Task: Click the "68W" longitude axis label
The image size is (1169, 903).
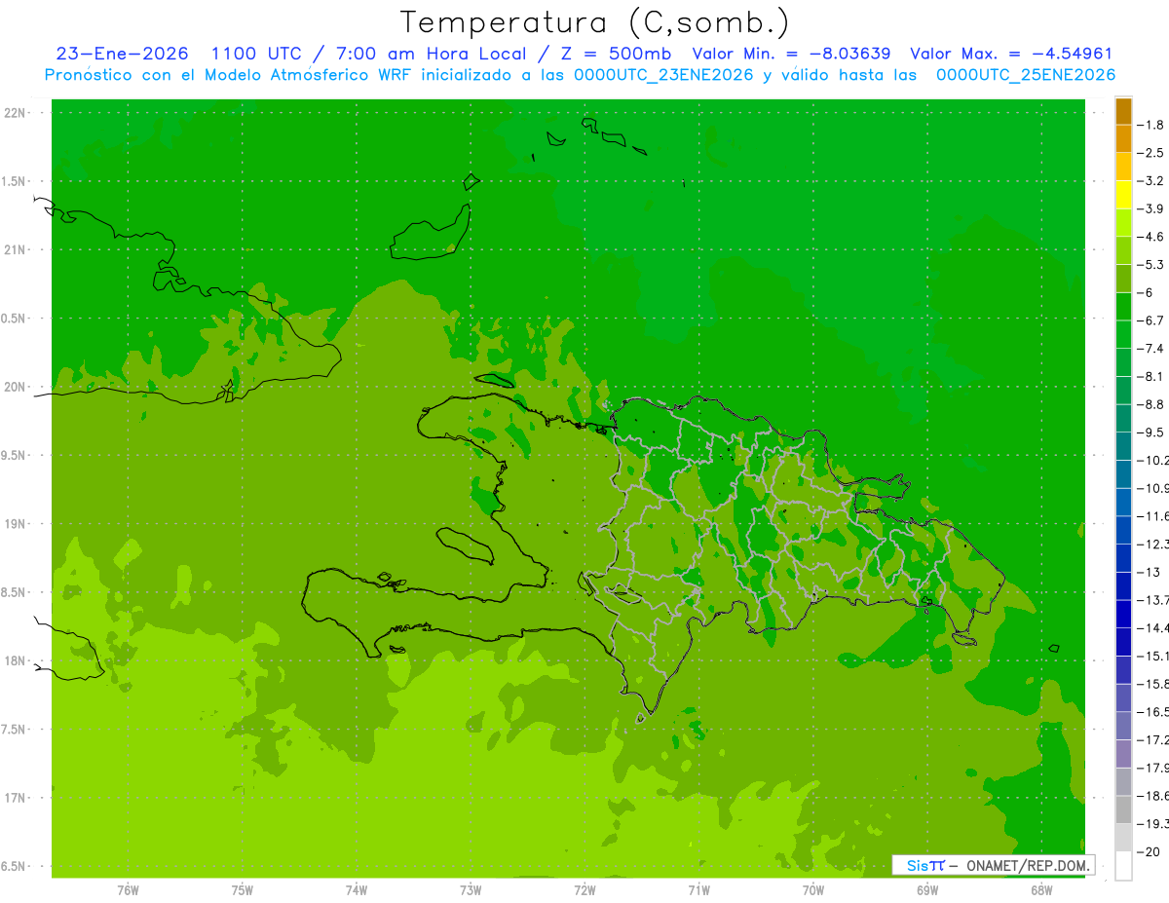Action: click(1041, 890)
